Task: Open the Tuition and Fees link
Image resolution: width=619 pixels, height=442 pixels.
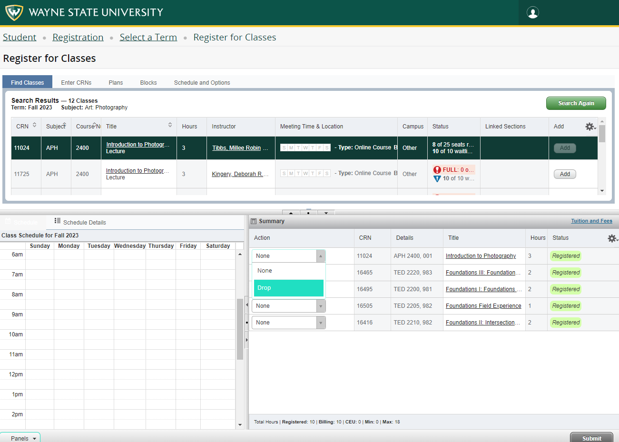Action: [x=591, y=221]
